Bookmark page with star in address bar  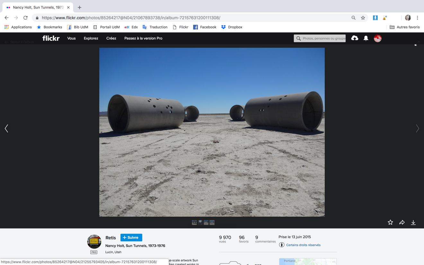coord(363,18)
